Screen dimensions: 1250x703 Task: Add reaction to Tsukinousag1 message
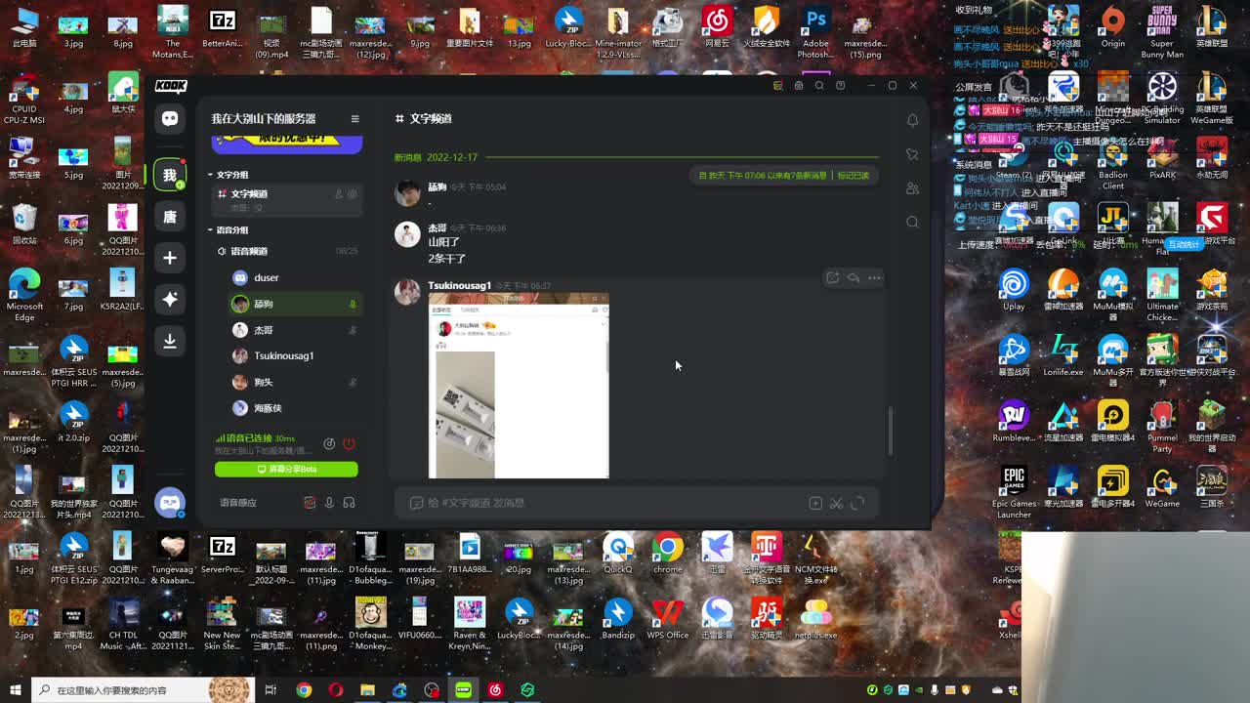(832, 278)
